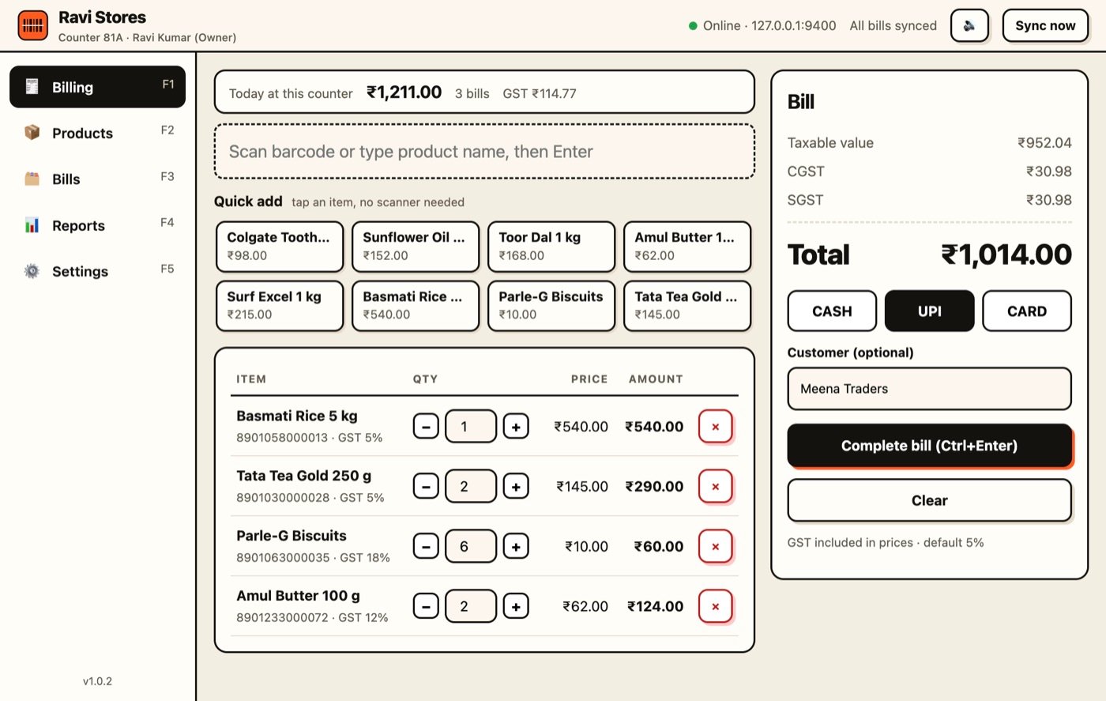Remove Parle-G Biscuits from the bill

click(x=716, y=546)
